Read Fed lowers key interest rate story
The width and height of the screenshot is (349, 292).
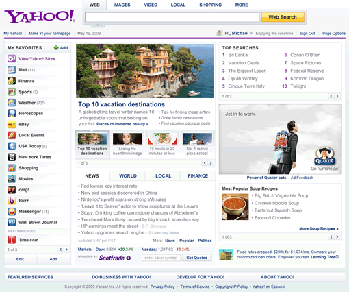(x=109, y=186)
